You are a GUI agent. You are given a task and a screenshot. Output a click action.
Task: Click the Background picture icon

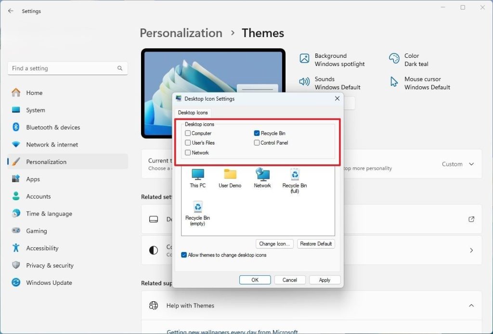pyautogui.click(x=304, y=59)
